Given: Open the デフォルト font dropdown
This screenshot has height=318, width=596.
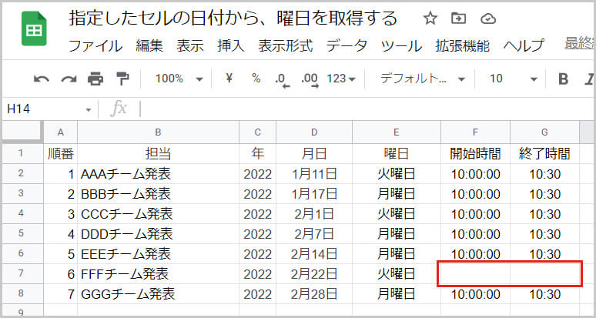Looking at the screenshot, I should pos(423,79).
